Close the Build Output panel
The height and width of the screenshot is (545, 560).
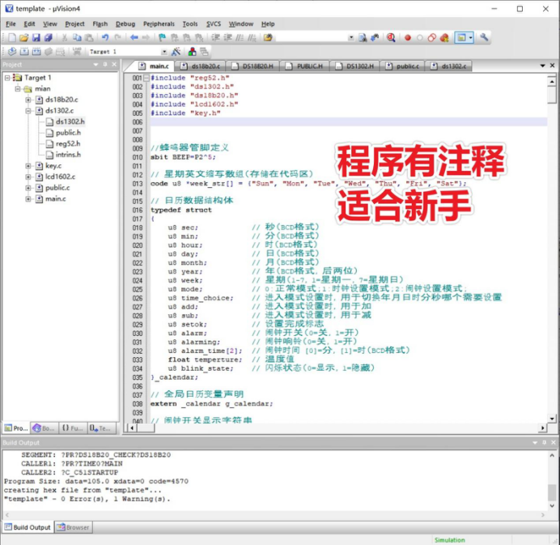[x=554, y=442]
